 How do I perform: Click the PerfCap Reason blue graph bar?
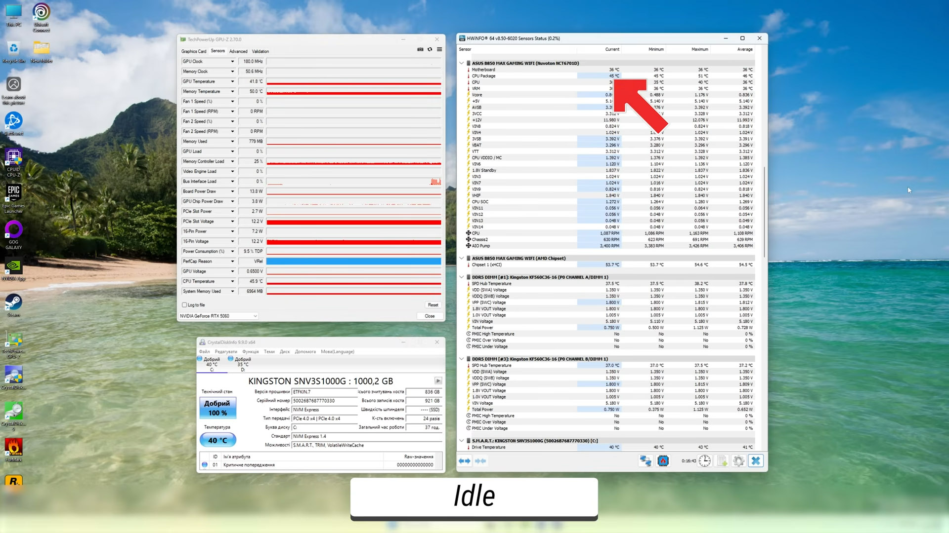tap(354, 262)
